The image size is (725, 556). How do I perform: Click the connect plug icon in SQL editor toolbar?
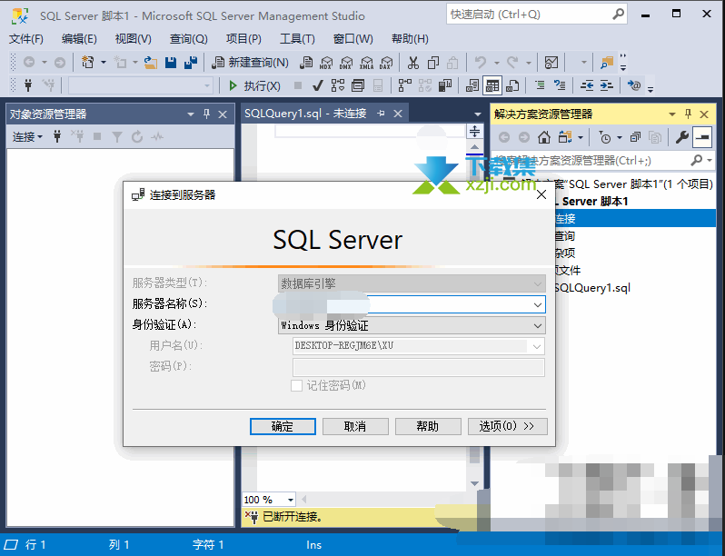click(28, 85)
